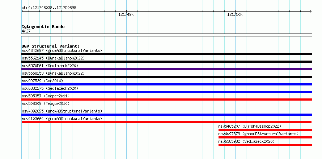Click nsv6385982 (Sedlazeck2020) label
Viewport: 322px width, 159px height.
(246, 141)
